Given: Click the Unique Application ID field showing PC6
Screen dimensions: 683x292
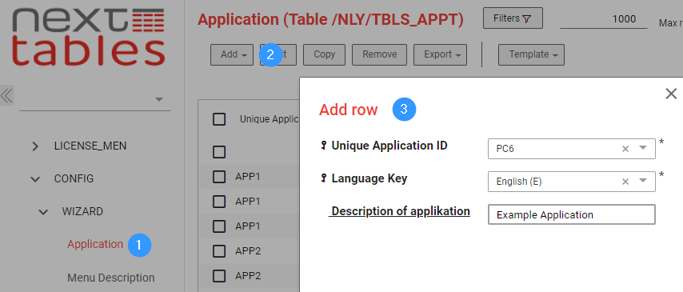Looking at the screenshot, I should (x=572, y=149).
